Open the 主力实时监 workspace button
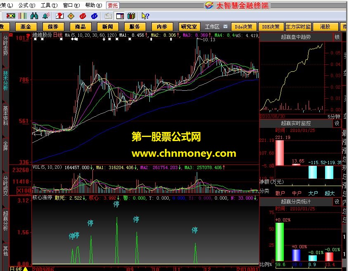The height and width of the screenshot is (271, 349). point(298,27)
